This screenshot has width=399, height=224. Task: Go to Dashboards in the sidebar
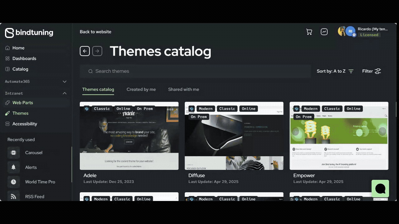[x=24, y=58]
